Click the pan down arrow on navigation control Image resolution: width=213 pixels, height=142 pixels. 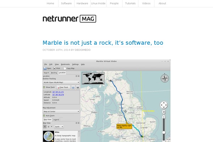[x=164, y=107]
